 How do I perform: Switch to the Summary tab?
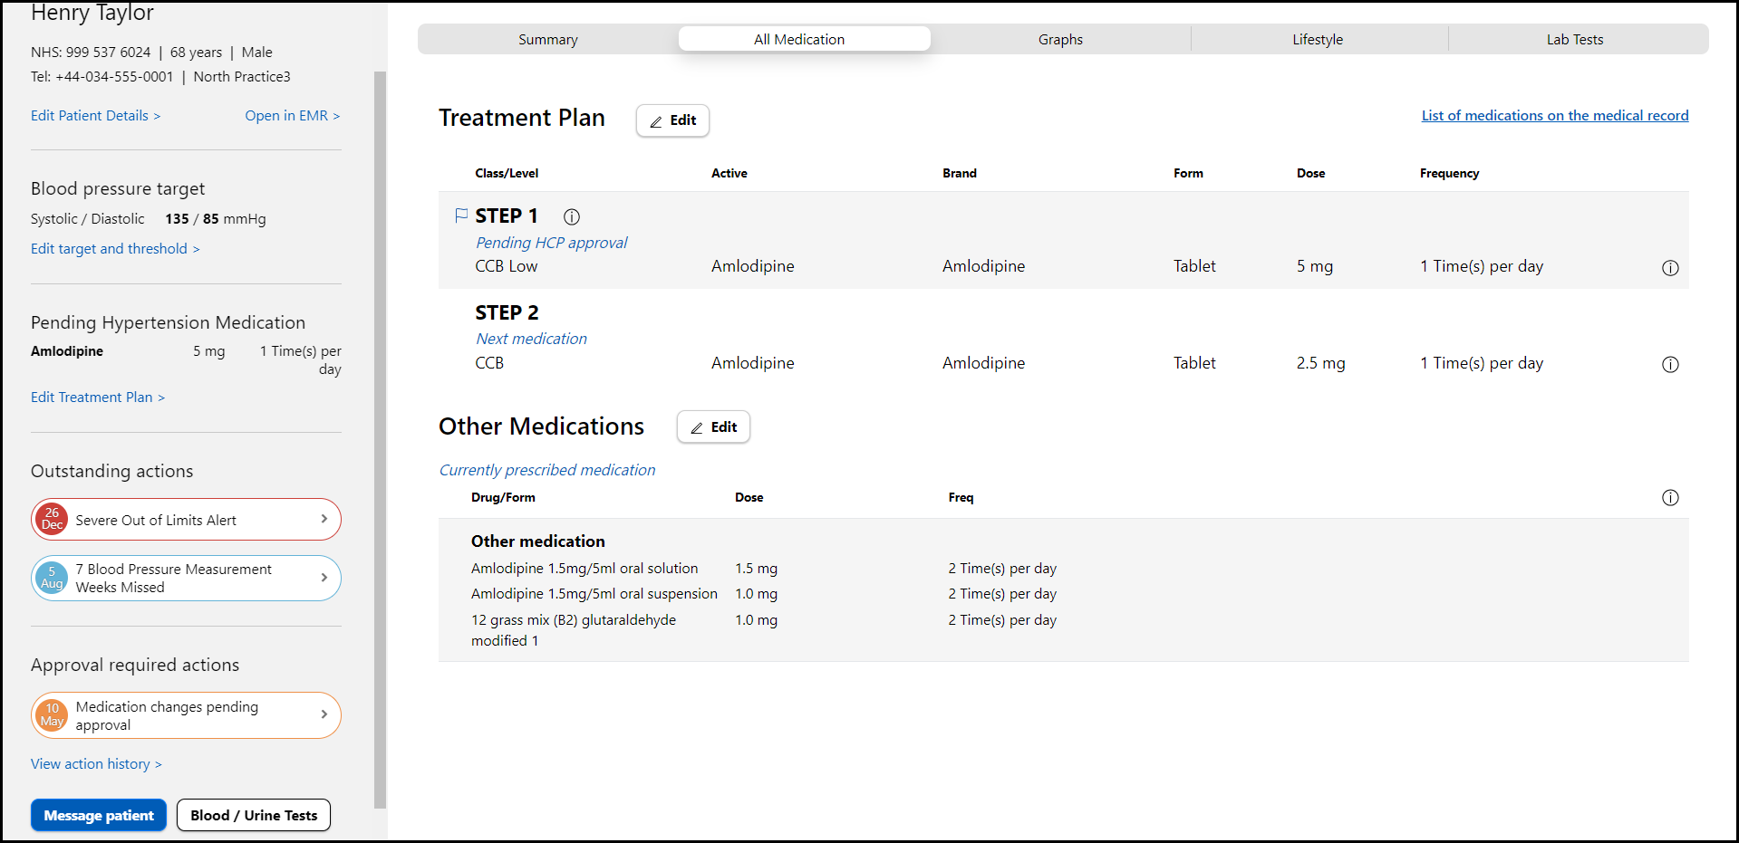pyautogui.click(x=547, y=40)
